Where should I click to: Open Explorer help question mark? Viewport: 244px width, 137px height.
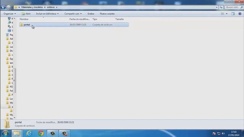pos(240,14)
